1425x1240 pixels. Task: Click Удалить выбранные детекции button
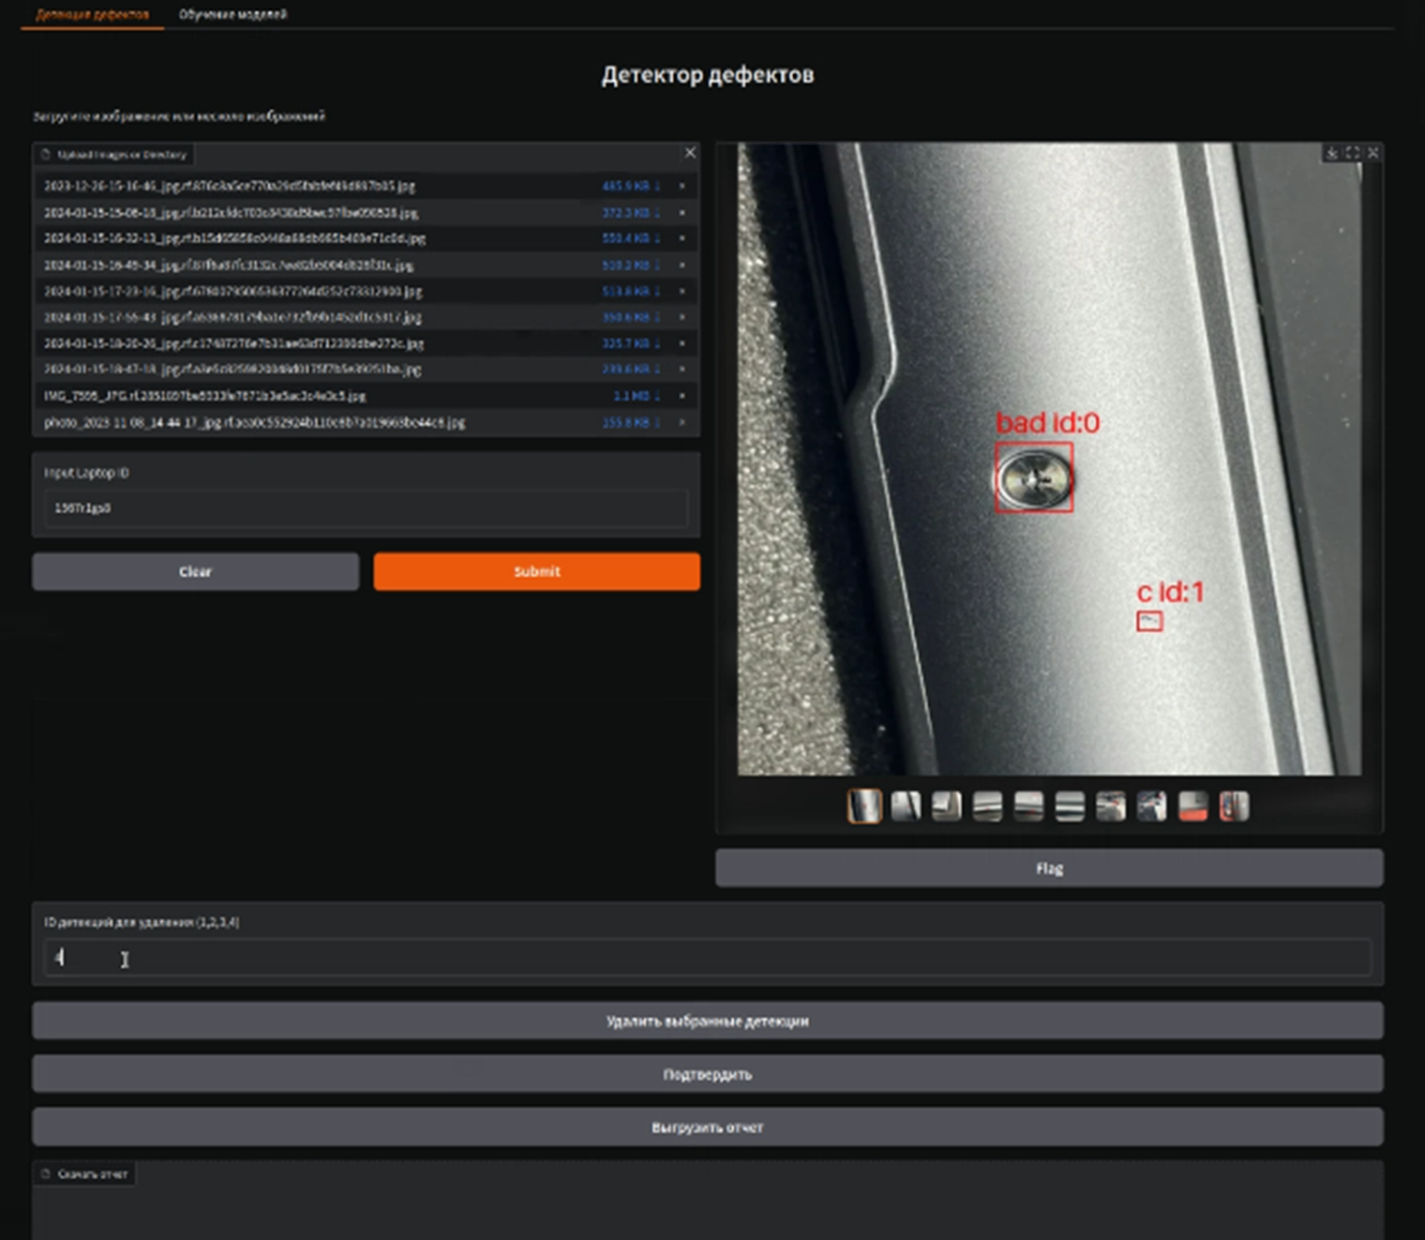click(708, 1021)
